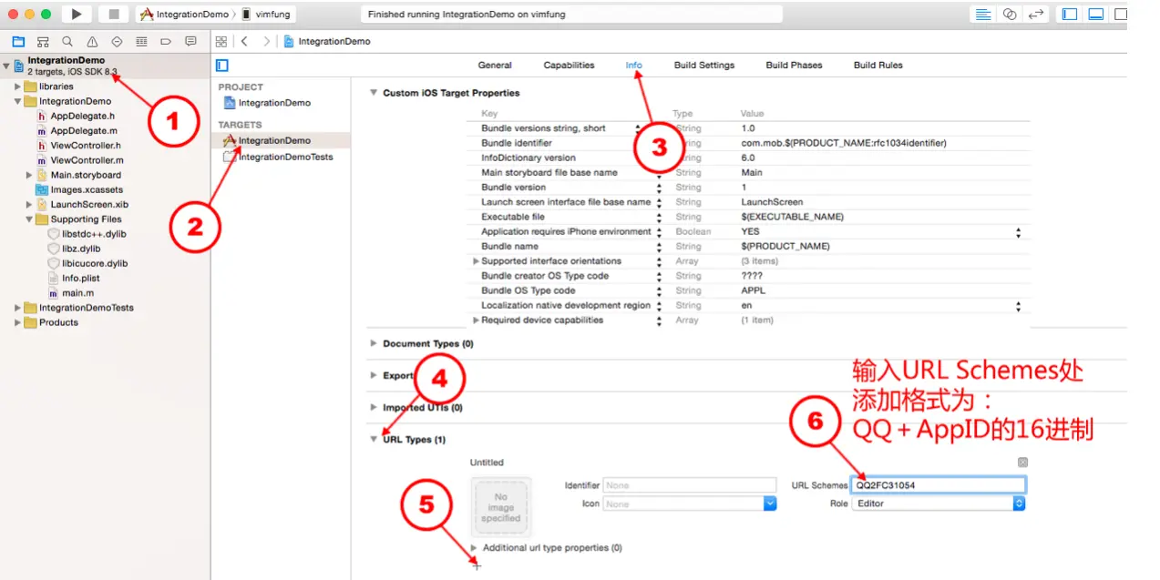
Task: Click the No image specified well
Action: 500,507
